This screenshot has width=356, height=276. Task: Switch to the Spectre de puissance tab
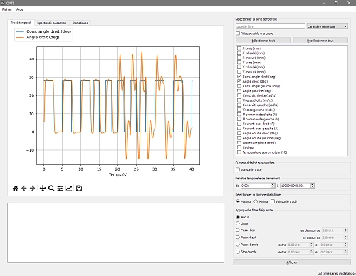pos(51,23)
